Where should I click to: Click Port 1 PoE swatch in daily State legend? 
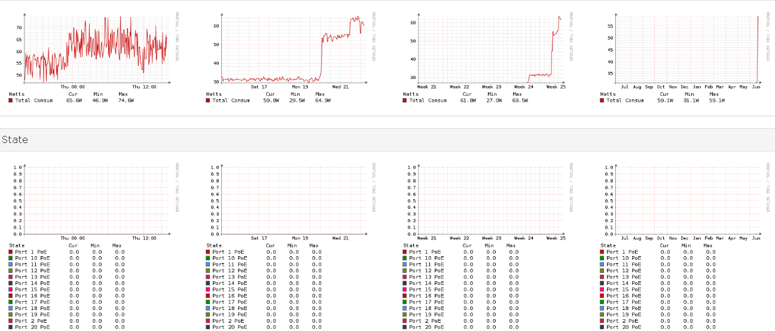(11, 252)
